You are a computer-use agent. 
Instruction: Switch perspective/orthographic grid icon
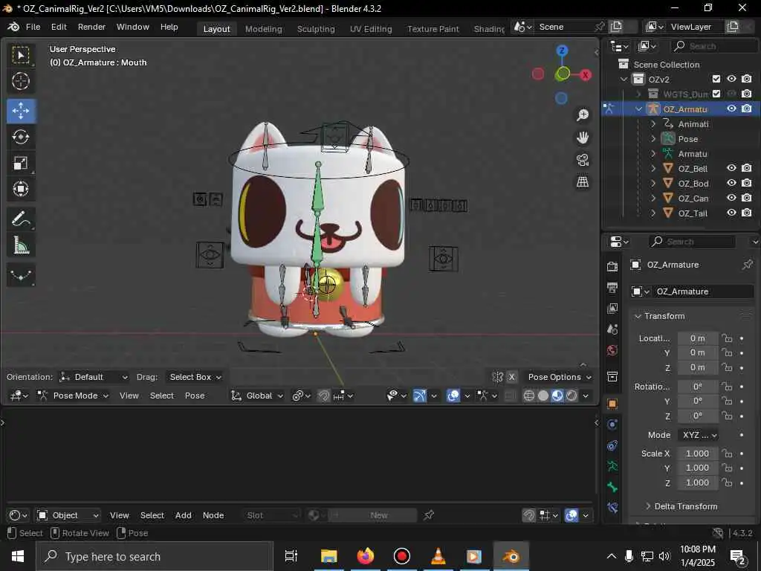(x=583, y=181)
